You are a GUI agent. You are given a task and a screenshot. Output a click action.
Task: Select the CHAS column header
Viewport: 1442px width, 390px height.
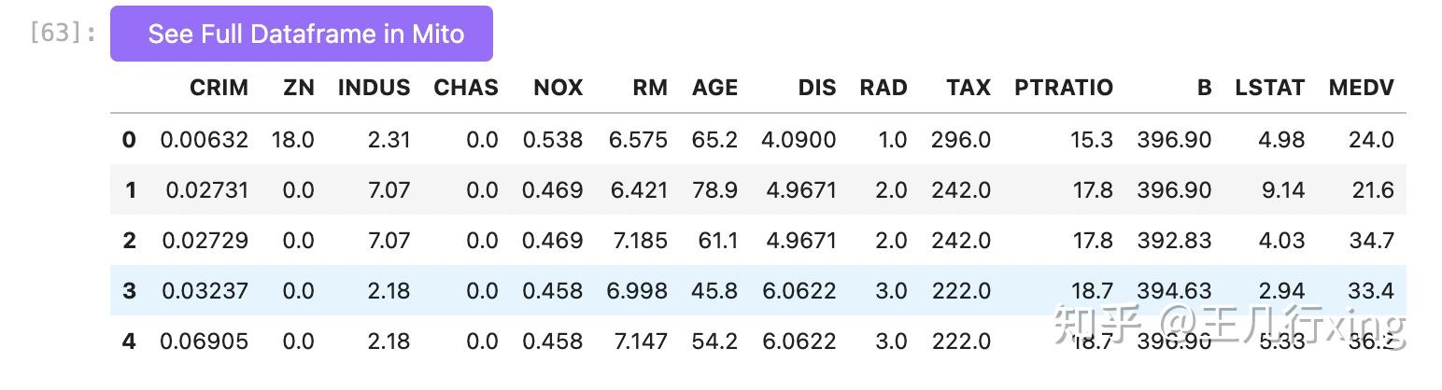tap(465, 88)
